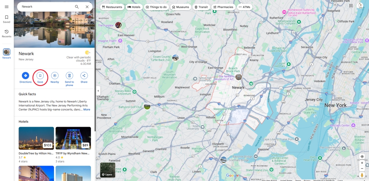This screenshot has width=369, height=181.
Task: Open the Layers map type switcher
Action: point(108,170)
